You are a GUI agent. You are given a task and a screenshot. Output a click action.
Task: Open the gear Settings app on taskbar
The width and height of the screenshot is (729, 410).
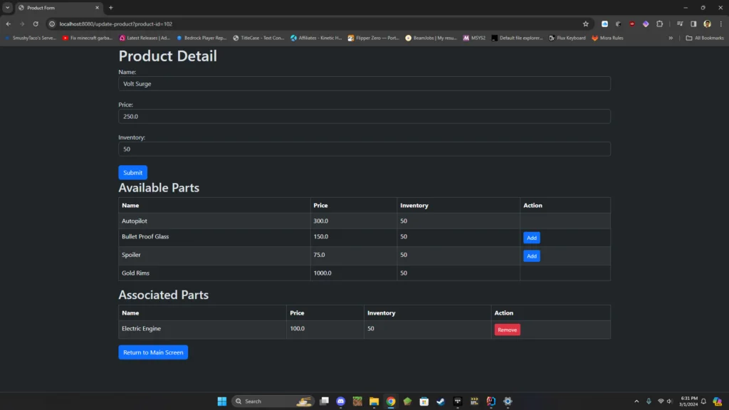(508, 401)
